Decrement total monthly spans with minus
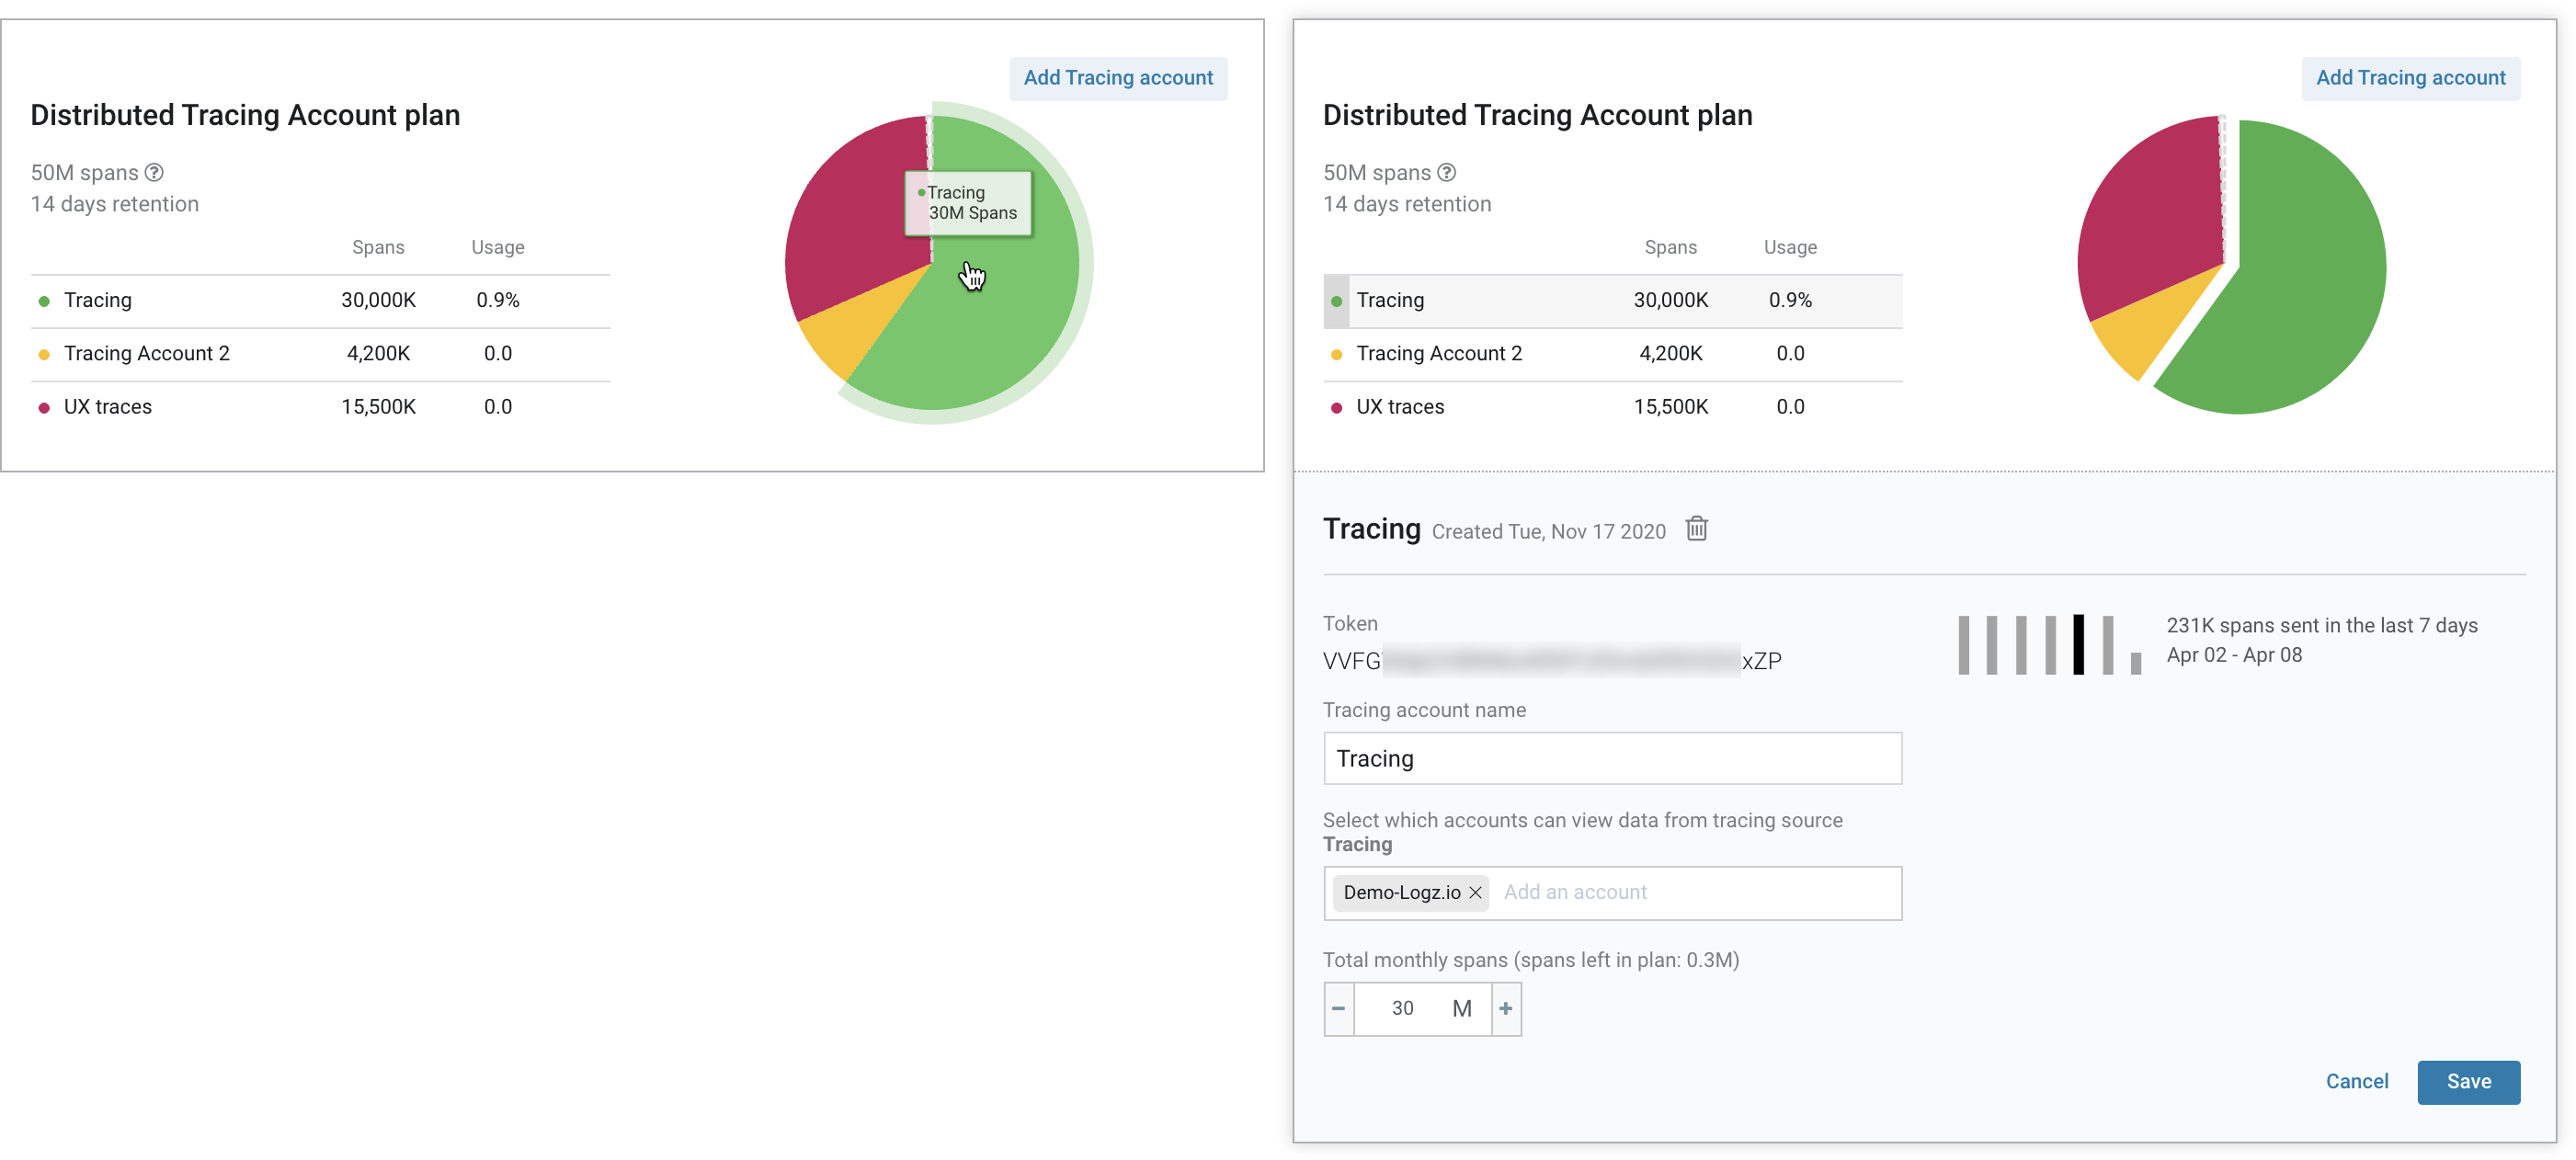The image size is (2576, 1160). tap(1339, 1008)
